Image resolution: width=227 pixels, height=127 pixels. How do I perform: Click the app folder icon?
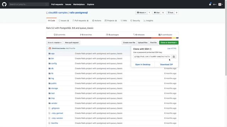(50, 54)
